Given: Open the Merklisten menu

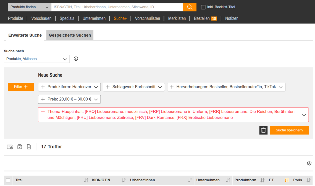Looking at the screenshot, I should (177, 18).
